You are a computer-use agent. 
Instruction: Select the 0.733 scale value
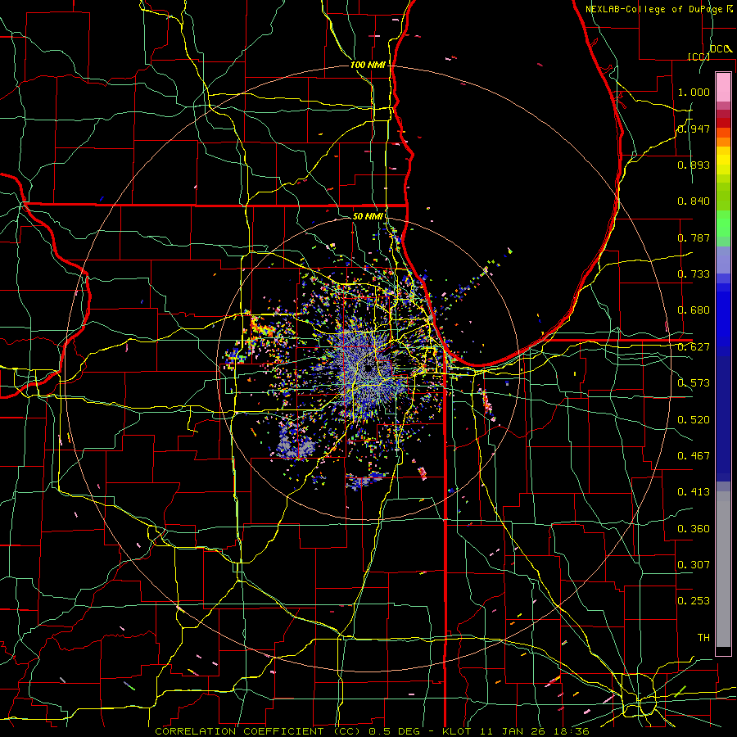(x=694, y=274)
